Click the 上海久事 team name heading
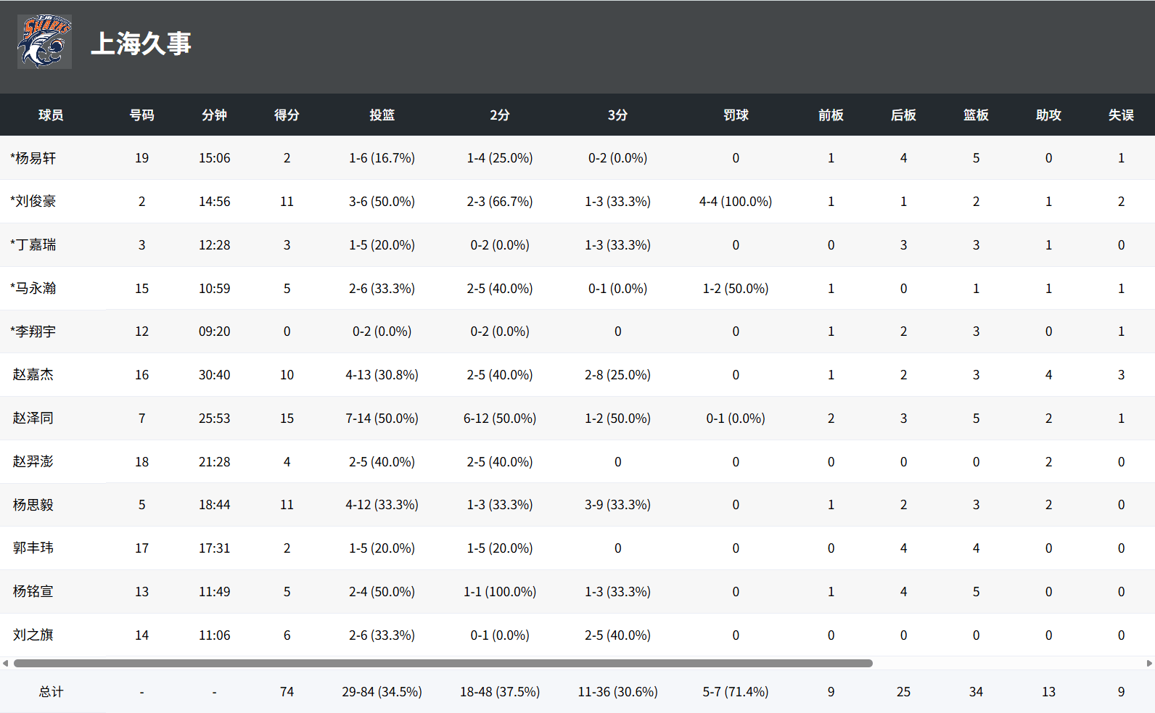The width and height of the screenshot is (1155, 713). (141, 44)
